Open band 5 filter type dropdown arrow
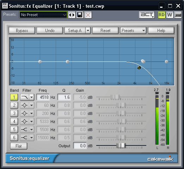The width and height of the screenshot is (184, 169). click(x=32, y=130)
